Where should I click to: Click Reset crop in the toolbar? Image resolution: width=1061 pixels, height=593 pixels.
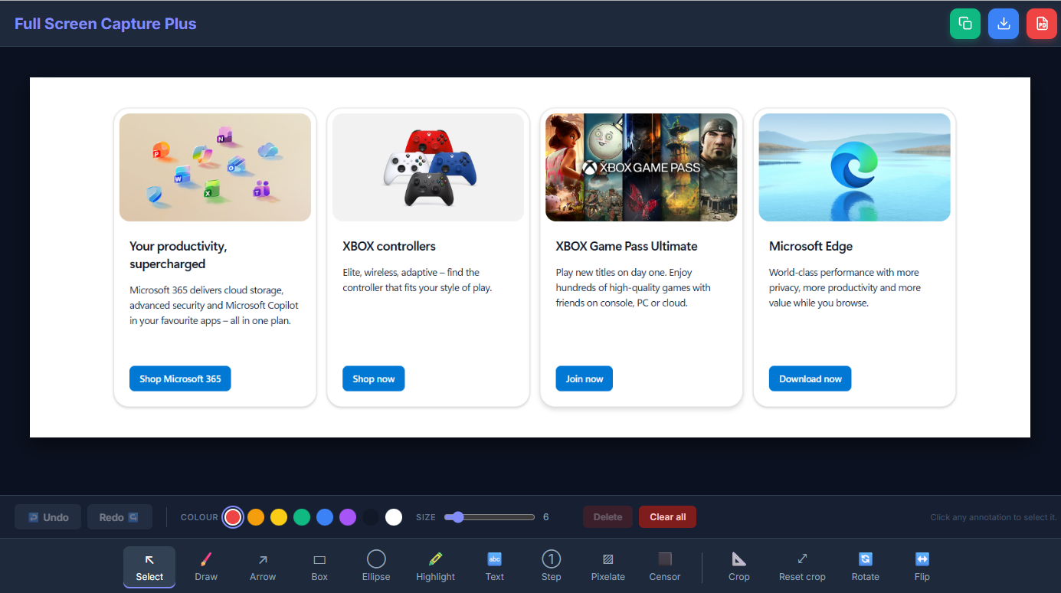pyautogui.click(x=802, y=568)
